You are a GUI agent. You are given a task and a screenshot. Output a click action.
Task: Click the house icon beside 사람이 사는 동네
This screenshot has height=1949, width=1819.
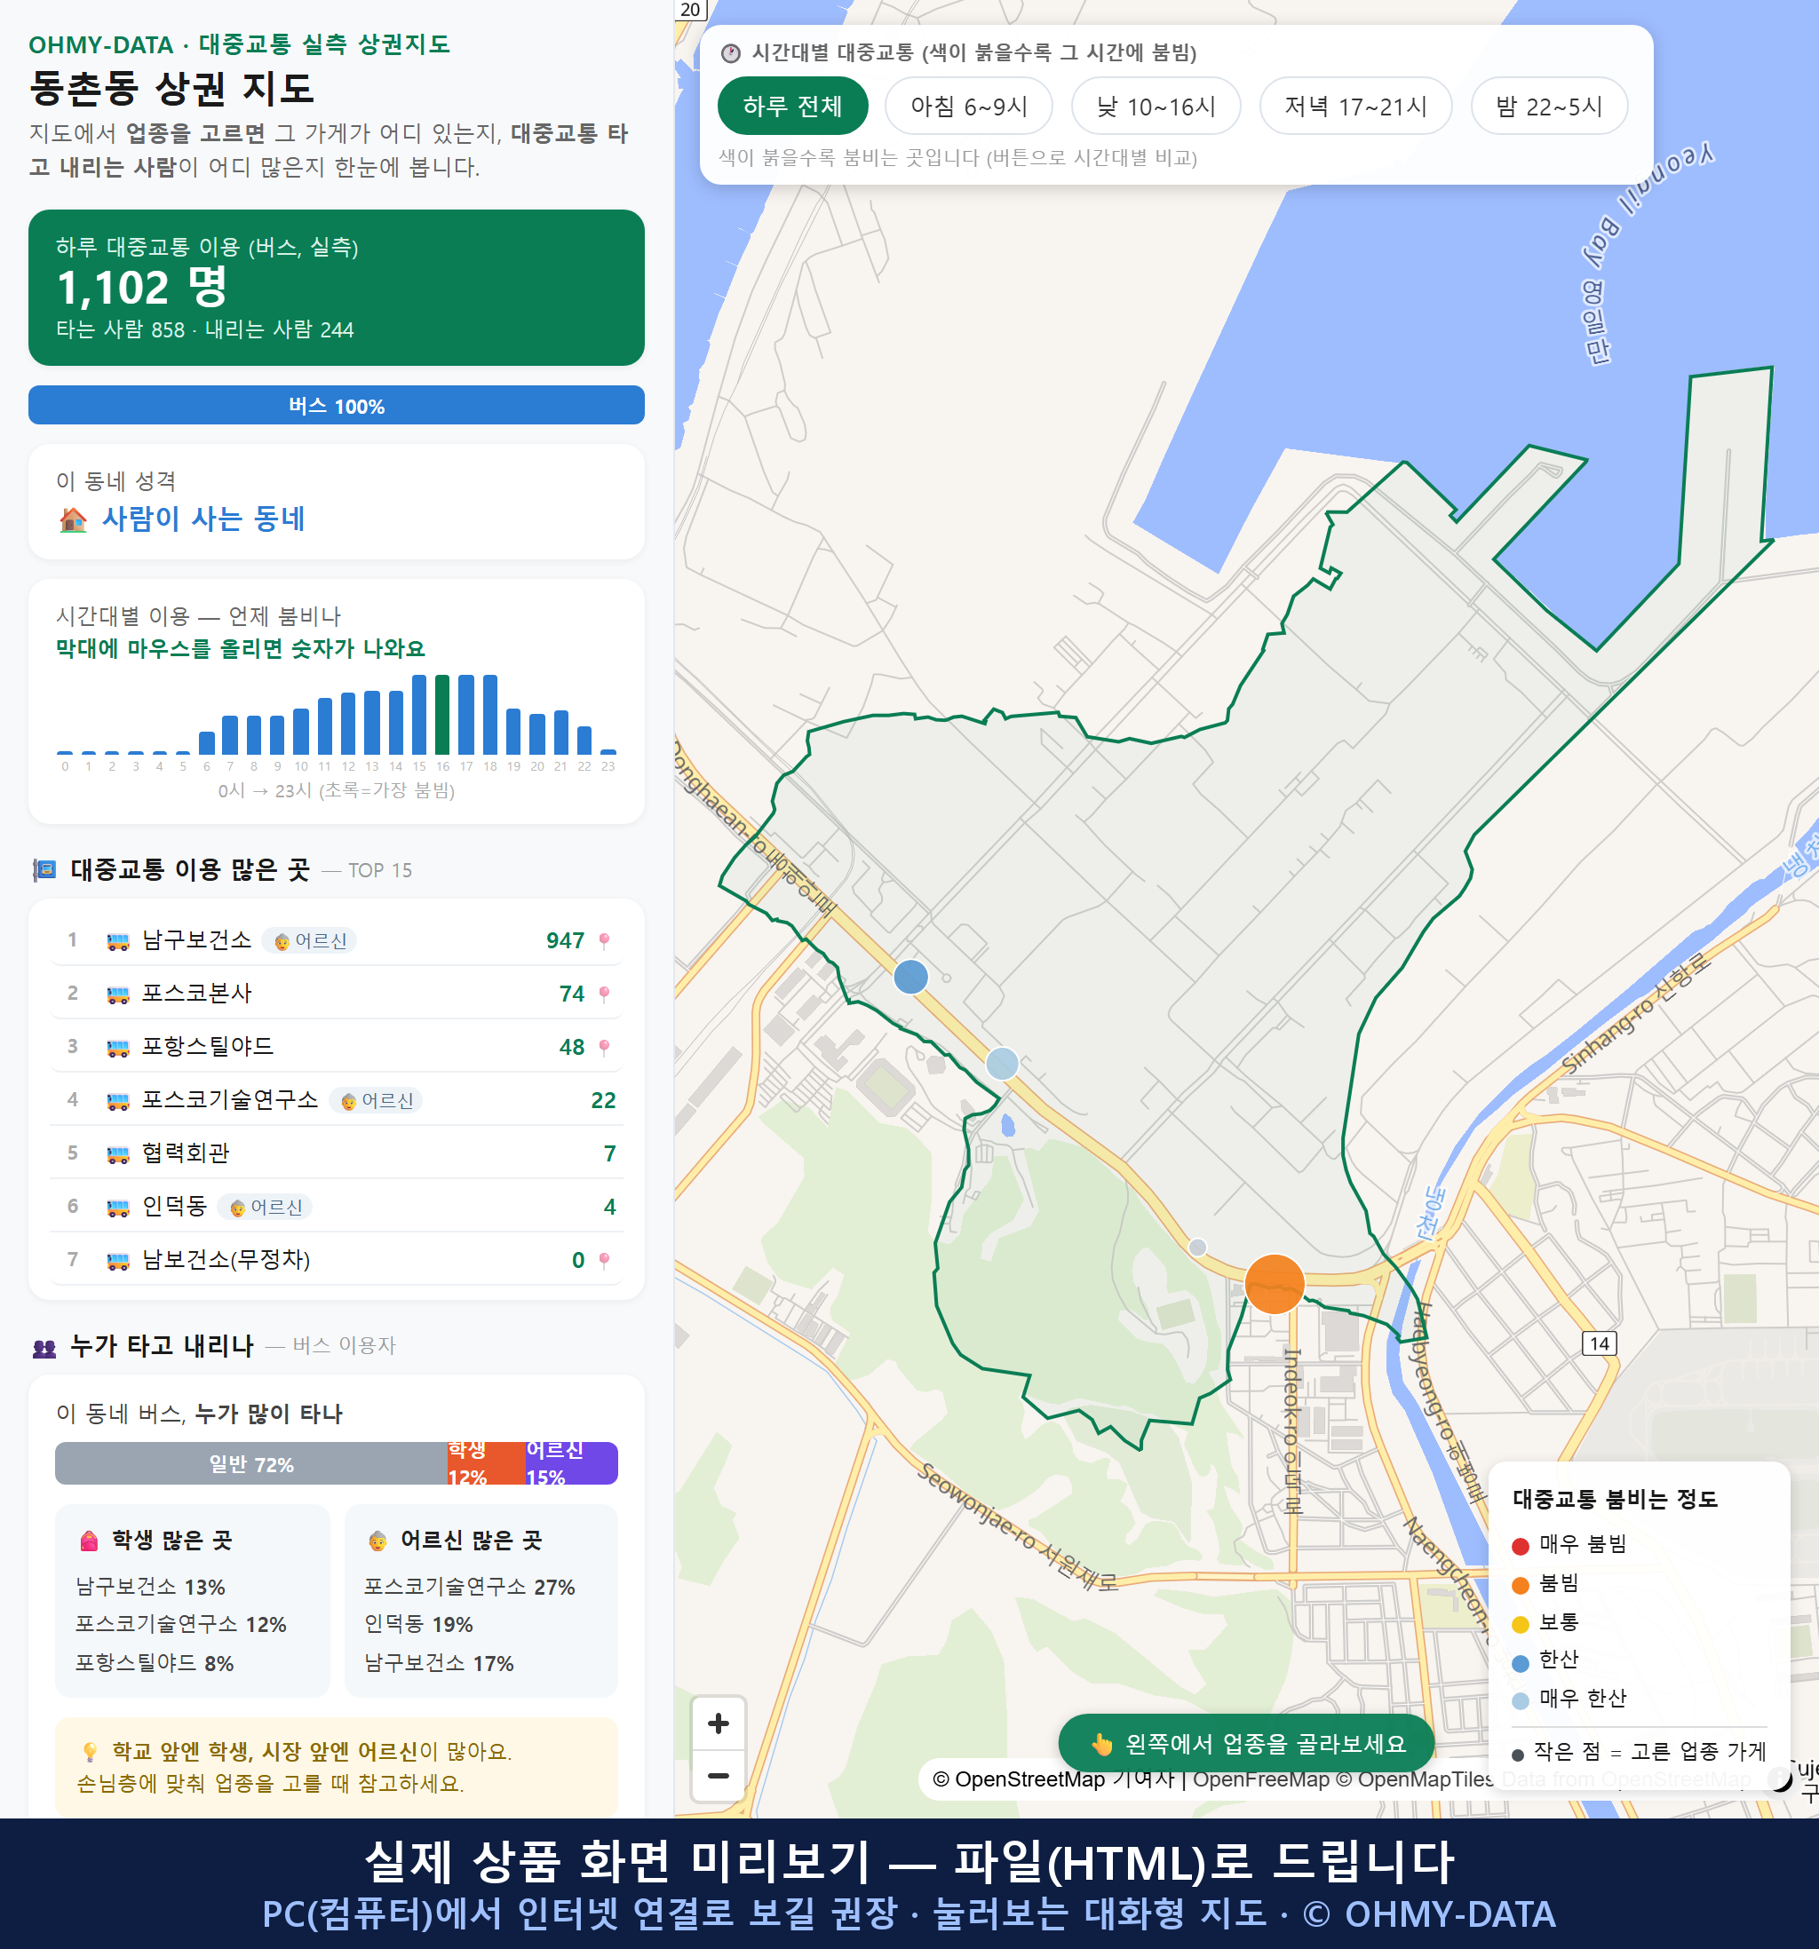(74, 519)
